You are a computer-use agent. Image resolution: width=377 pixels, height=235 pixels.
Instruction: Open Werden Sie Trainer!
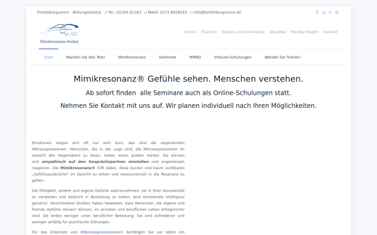283,57
